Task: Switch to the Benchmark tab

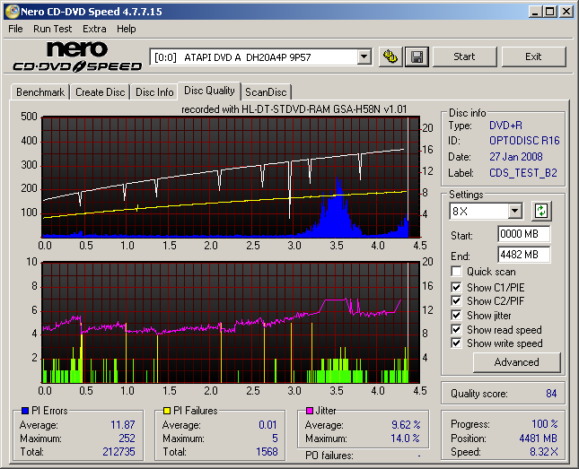Action: pyautogui.click(x=40, y=91)
